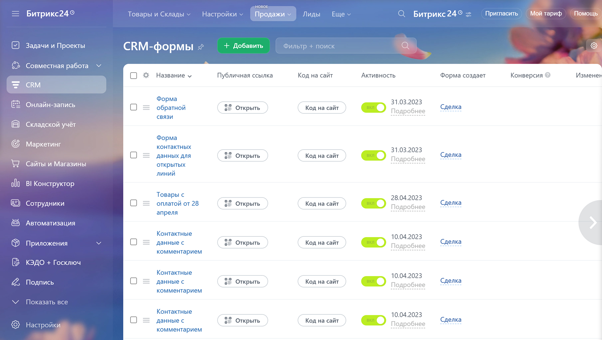Click the Сайты и Магазины cart icon
Screen dimensions: 602x340
click(15, 164)
